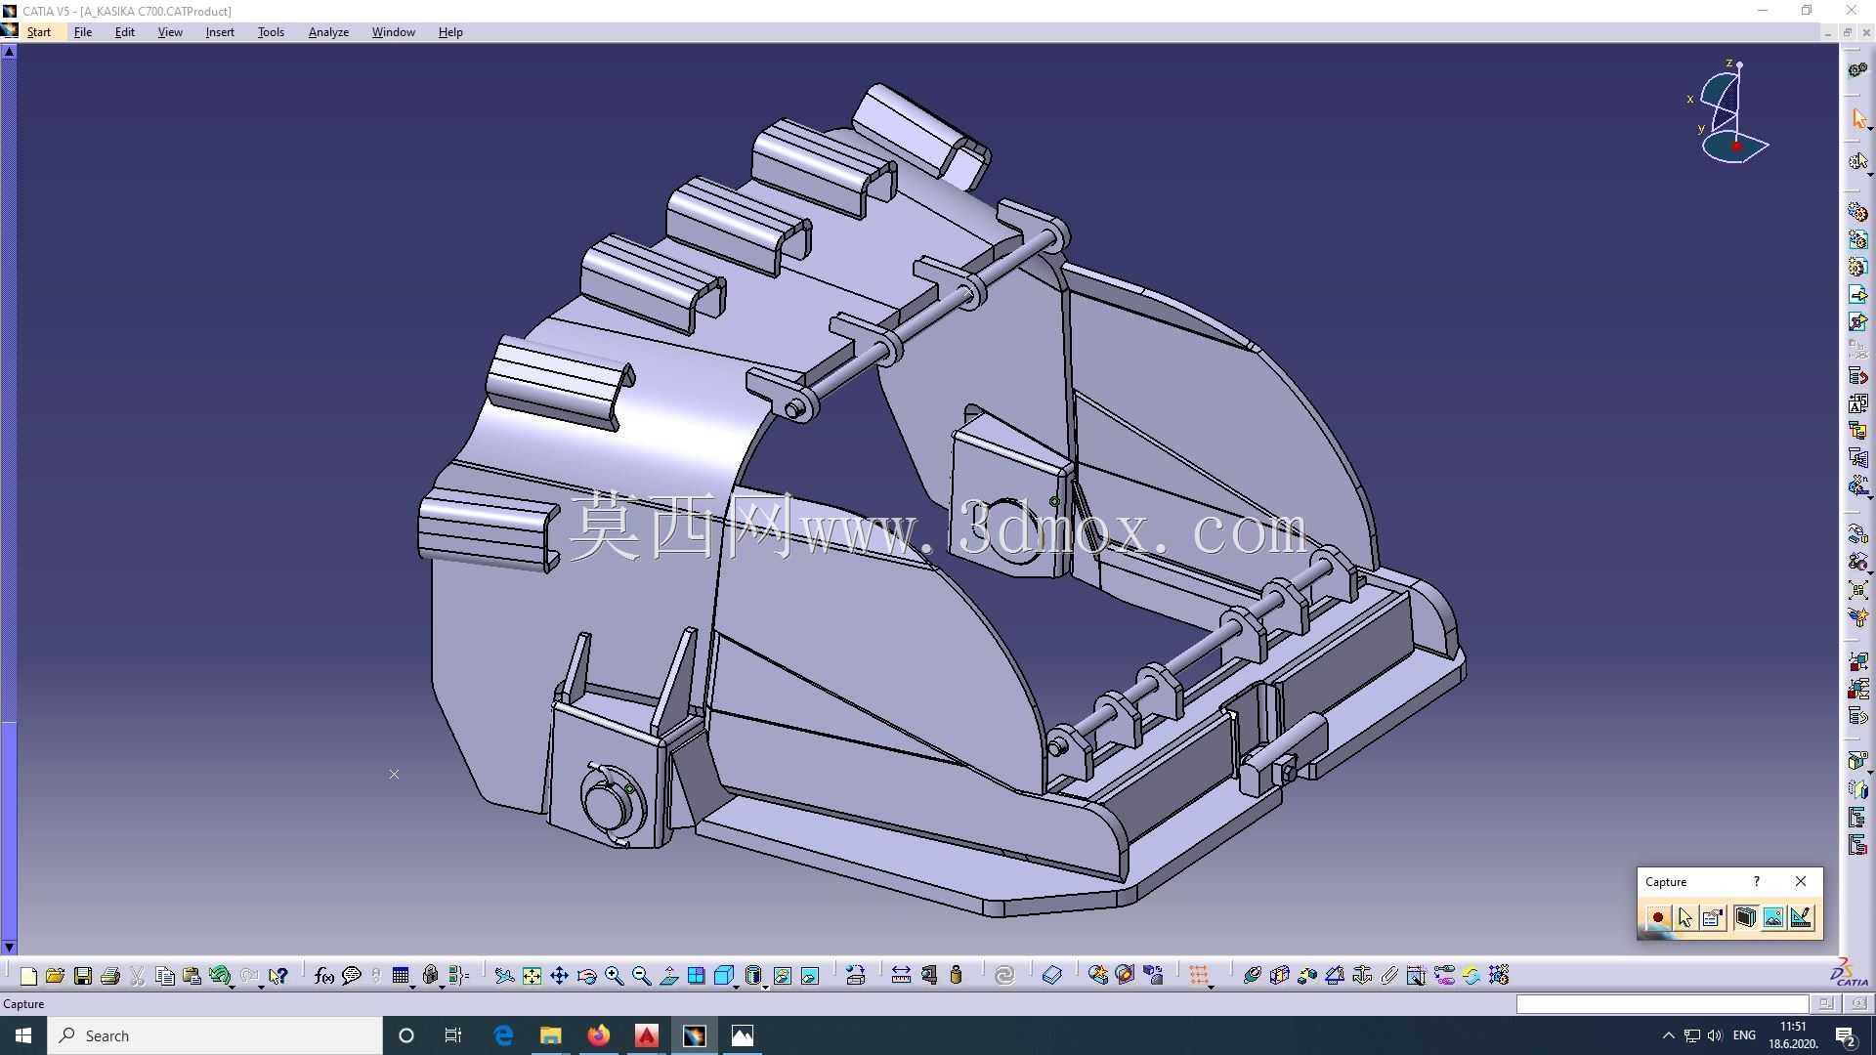Open the Start menu in CATIA

(39, 32)
